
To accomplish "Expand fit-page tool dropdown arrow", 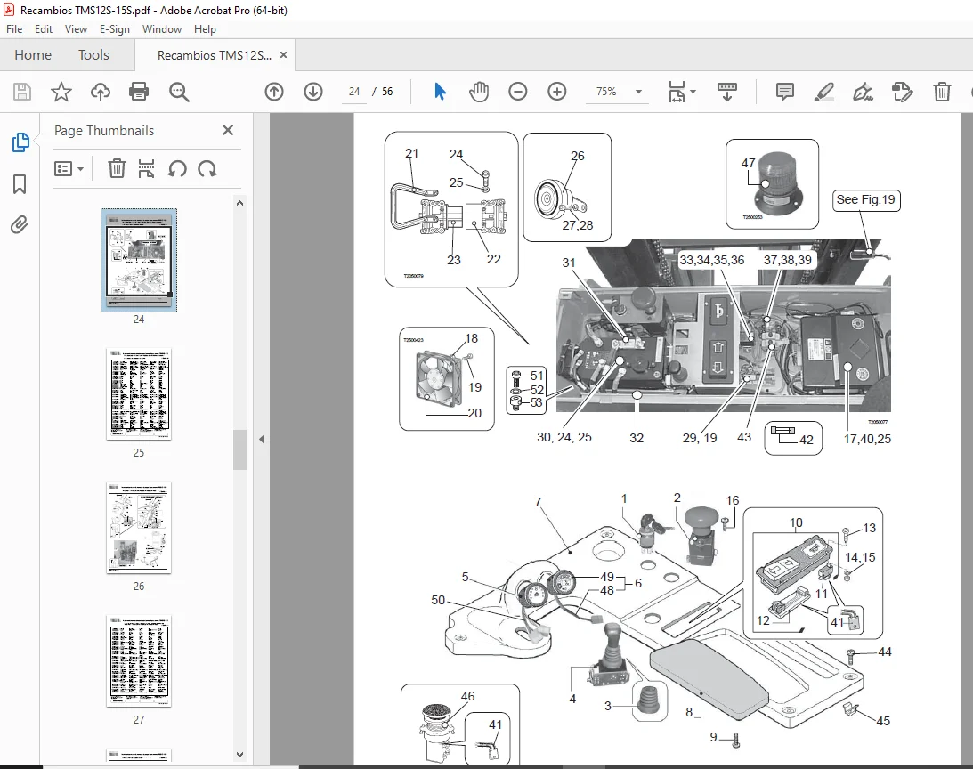I will point(693,92).
